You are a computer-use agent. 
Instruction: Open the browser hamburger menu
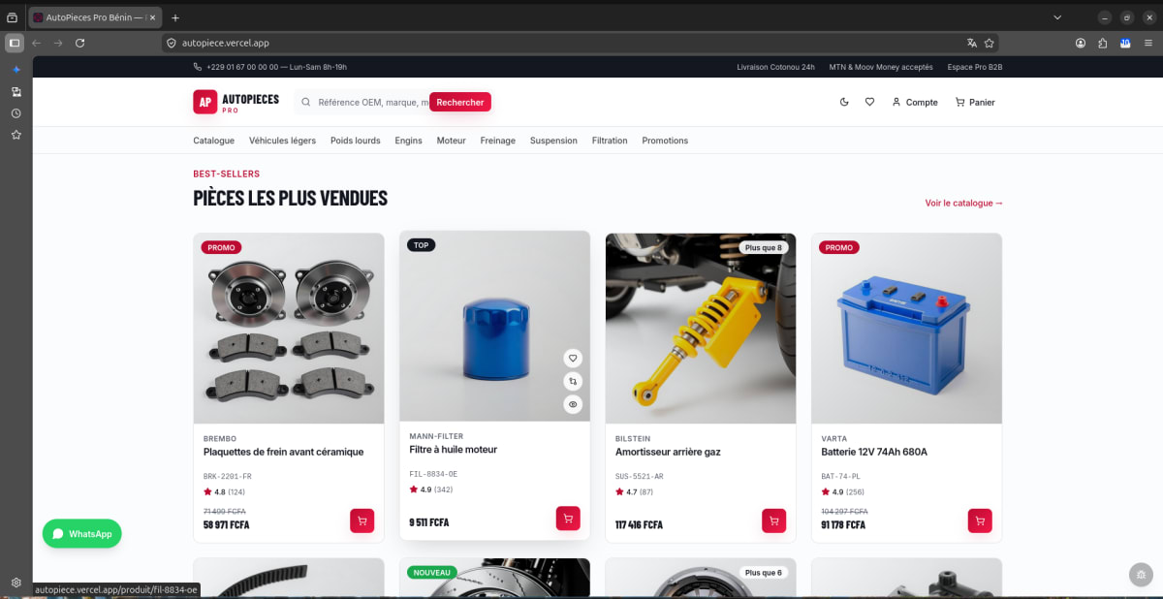1147,43
